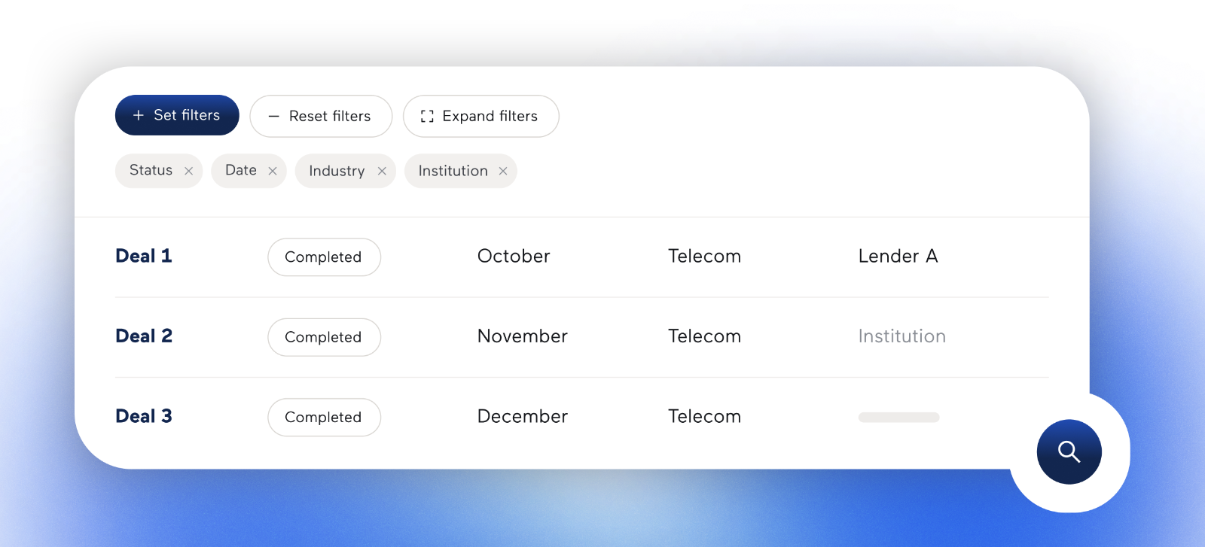The height and width of the screenshot is (547, 1205).
Task: Remove the Date filter chip
Action: click(273, 171)
